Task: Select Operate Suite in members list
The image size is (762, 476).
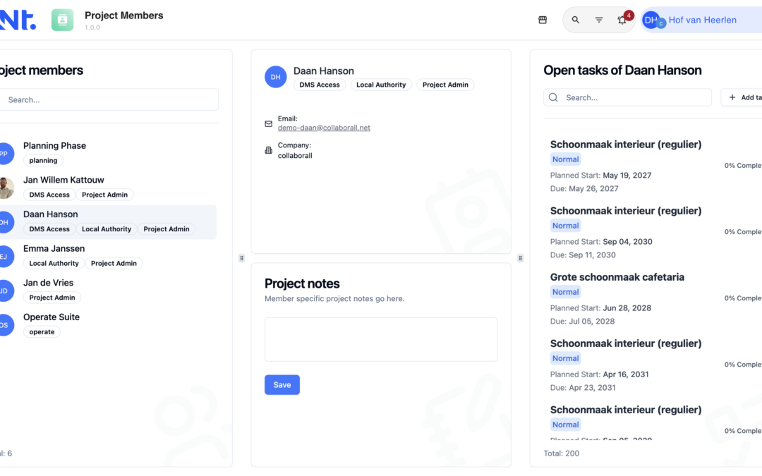Action: pyautogui.click(x=108, y=325)
